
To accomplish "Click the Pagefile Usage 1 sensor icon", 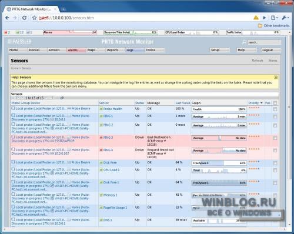I will [x=101, y=208].
